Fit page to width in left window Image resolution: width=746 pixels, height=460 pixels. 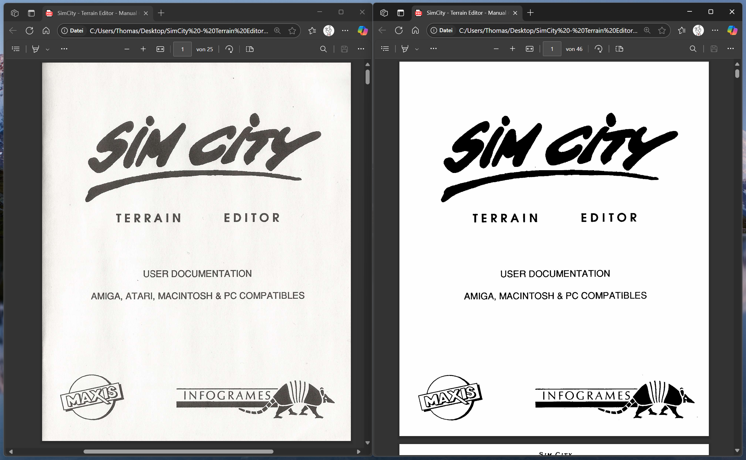[x=160, y=49]
